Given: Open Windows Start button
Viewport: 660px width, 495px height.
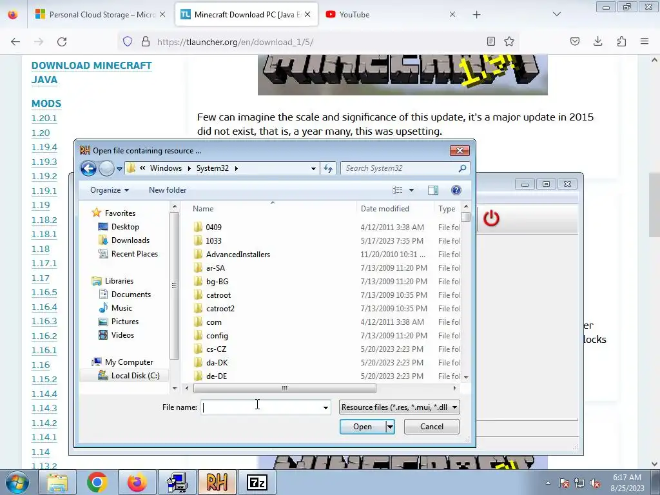Looking at the screenshot, I should tap(16, 482).
